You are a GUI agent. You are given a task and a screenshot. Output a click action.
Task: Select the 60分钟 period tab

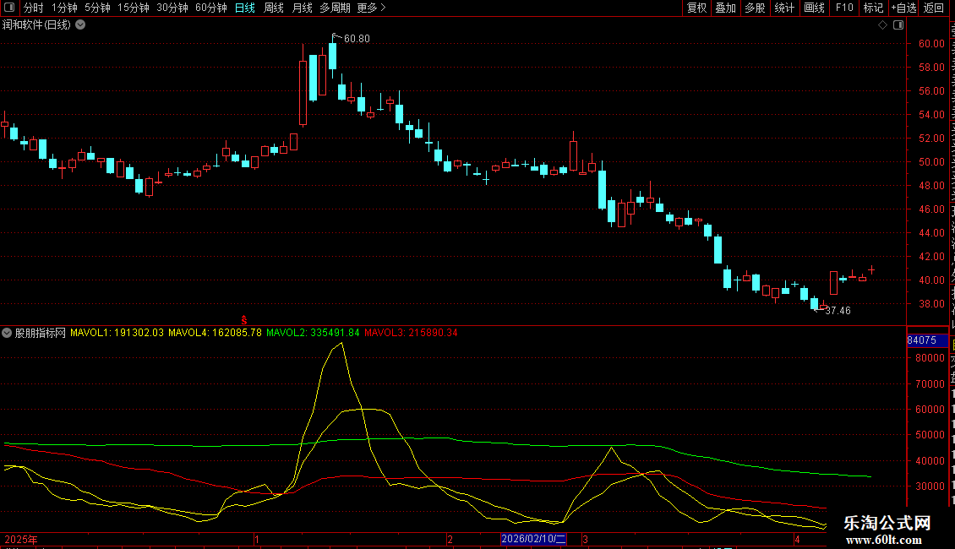[210, 8]
